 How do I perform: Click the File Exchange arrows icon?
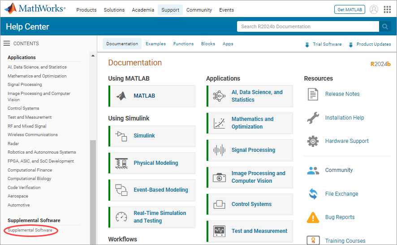[313, 194]
